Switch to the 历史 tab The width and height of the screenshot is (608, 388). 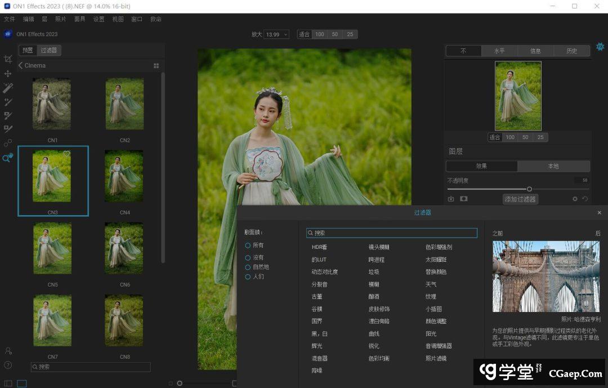[571, 51]
